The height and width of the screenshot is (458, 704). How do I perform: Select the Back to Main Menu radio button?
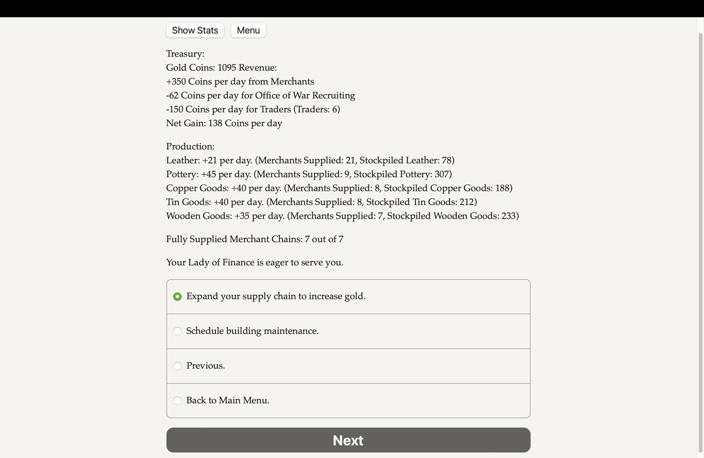tap(177, 401)
